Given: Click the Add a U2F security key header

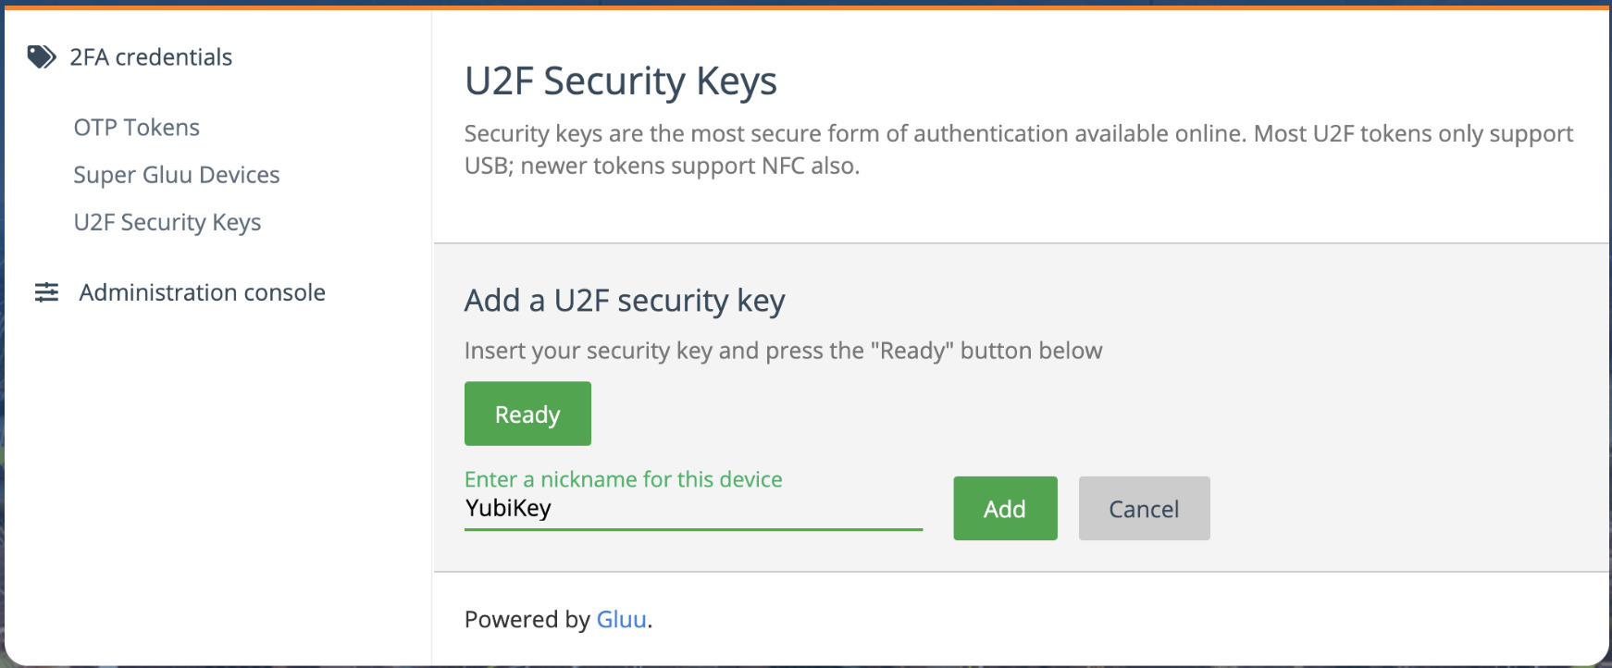Looking at the screenshot, I should click(625, 301).
